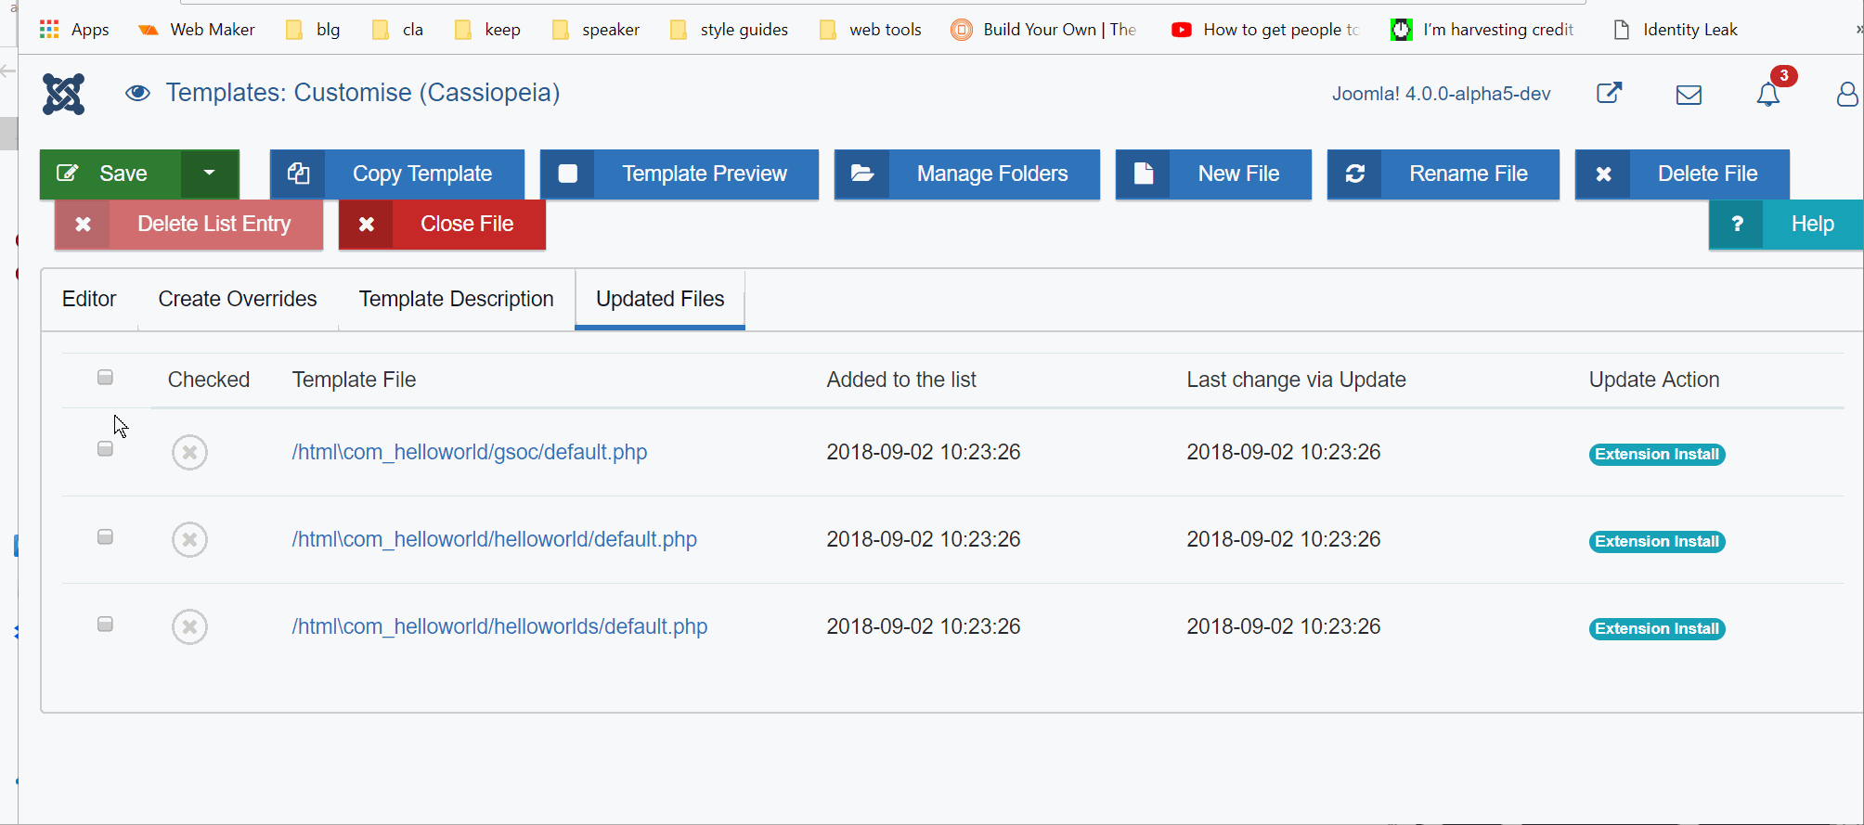The height and width of the screenshot is (825, 1864).
Task: Open the speaker bookmarks folder
Action: [595, 30]
